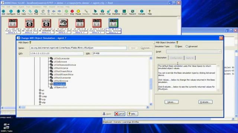The height and width of the screenshot is (133, 238).
Task: Click the Details... button
Action: [146, 48]
